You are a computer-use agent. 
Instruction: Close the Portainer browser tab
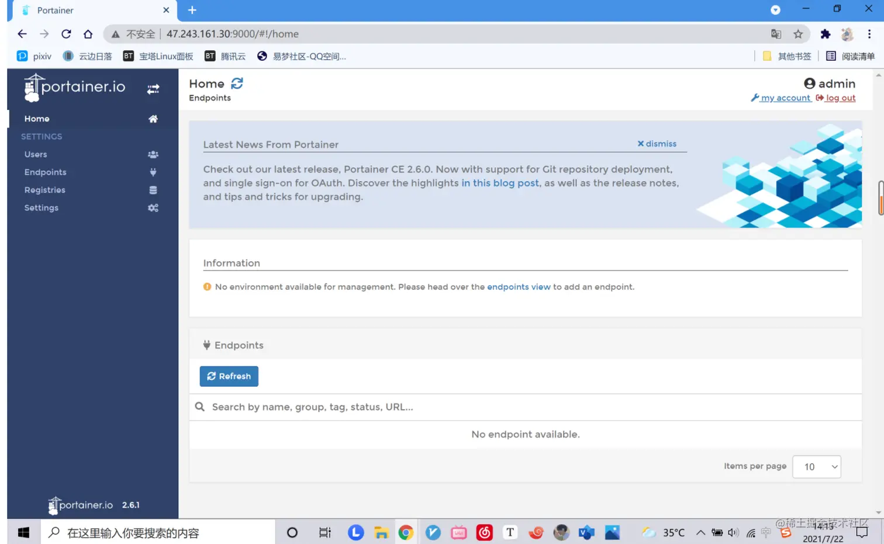166,10
